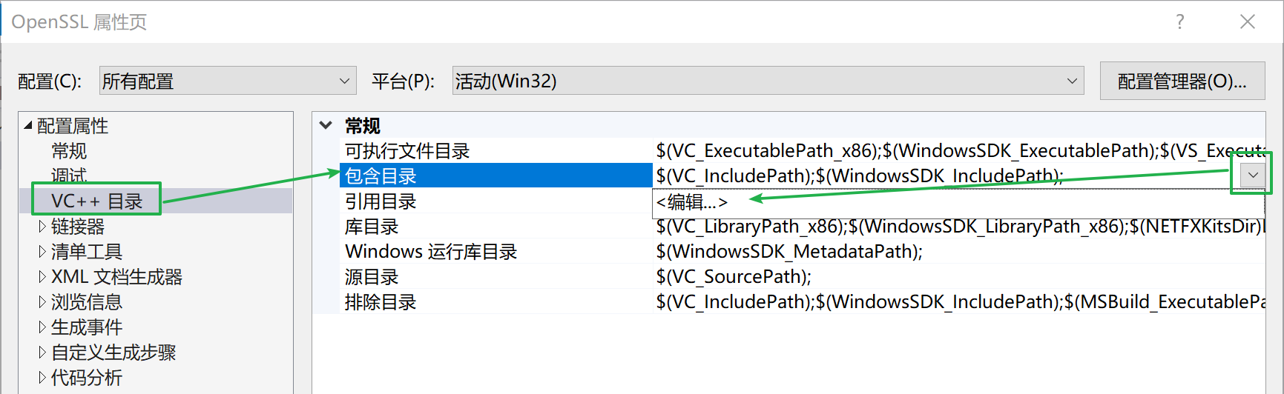Expand the 清单工具 tree node
The image size is (1284, 394).
pyautogui.click(x=42, y=252)
